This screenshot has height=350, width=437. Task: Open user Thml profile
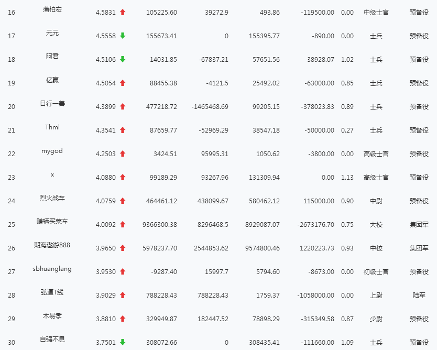coord(52,127)
